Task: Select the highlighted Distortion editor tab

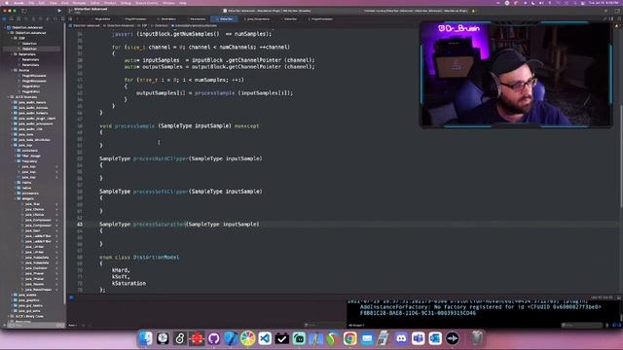Action: point(225,18)
